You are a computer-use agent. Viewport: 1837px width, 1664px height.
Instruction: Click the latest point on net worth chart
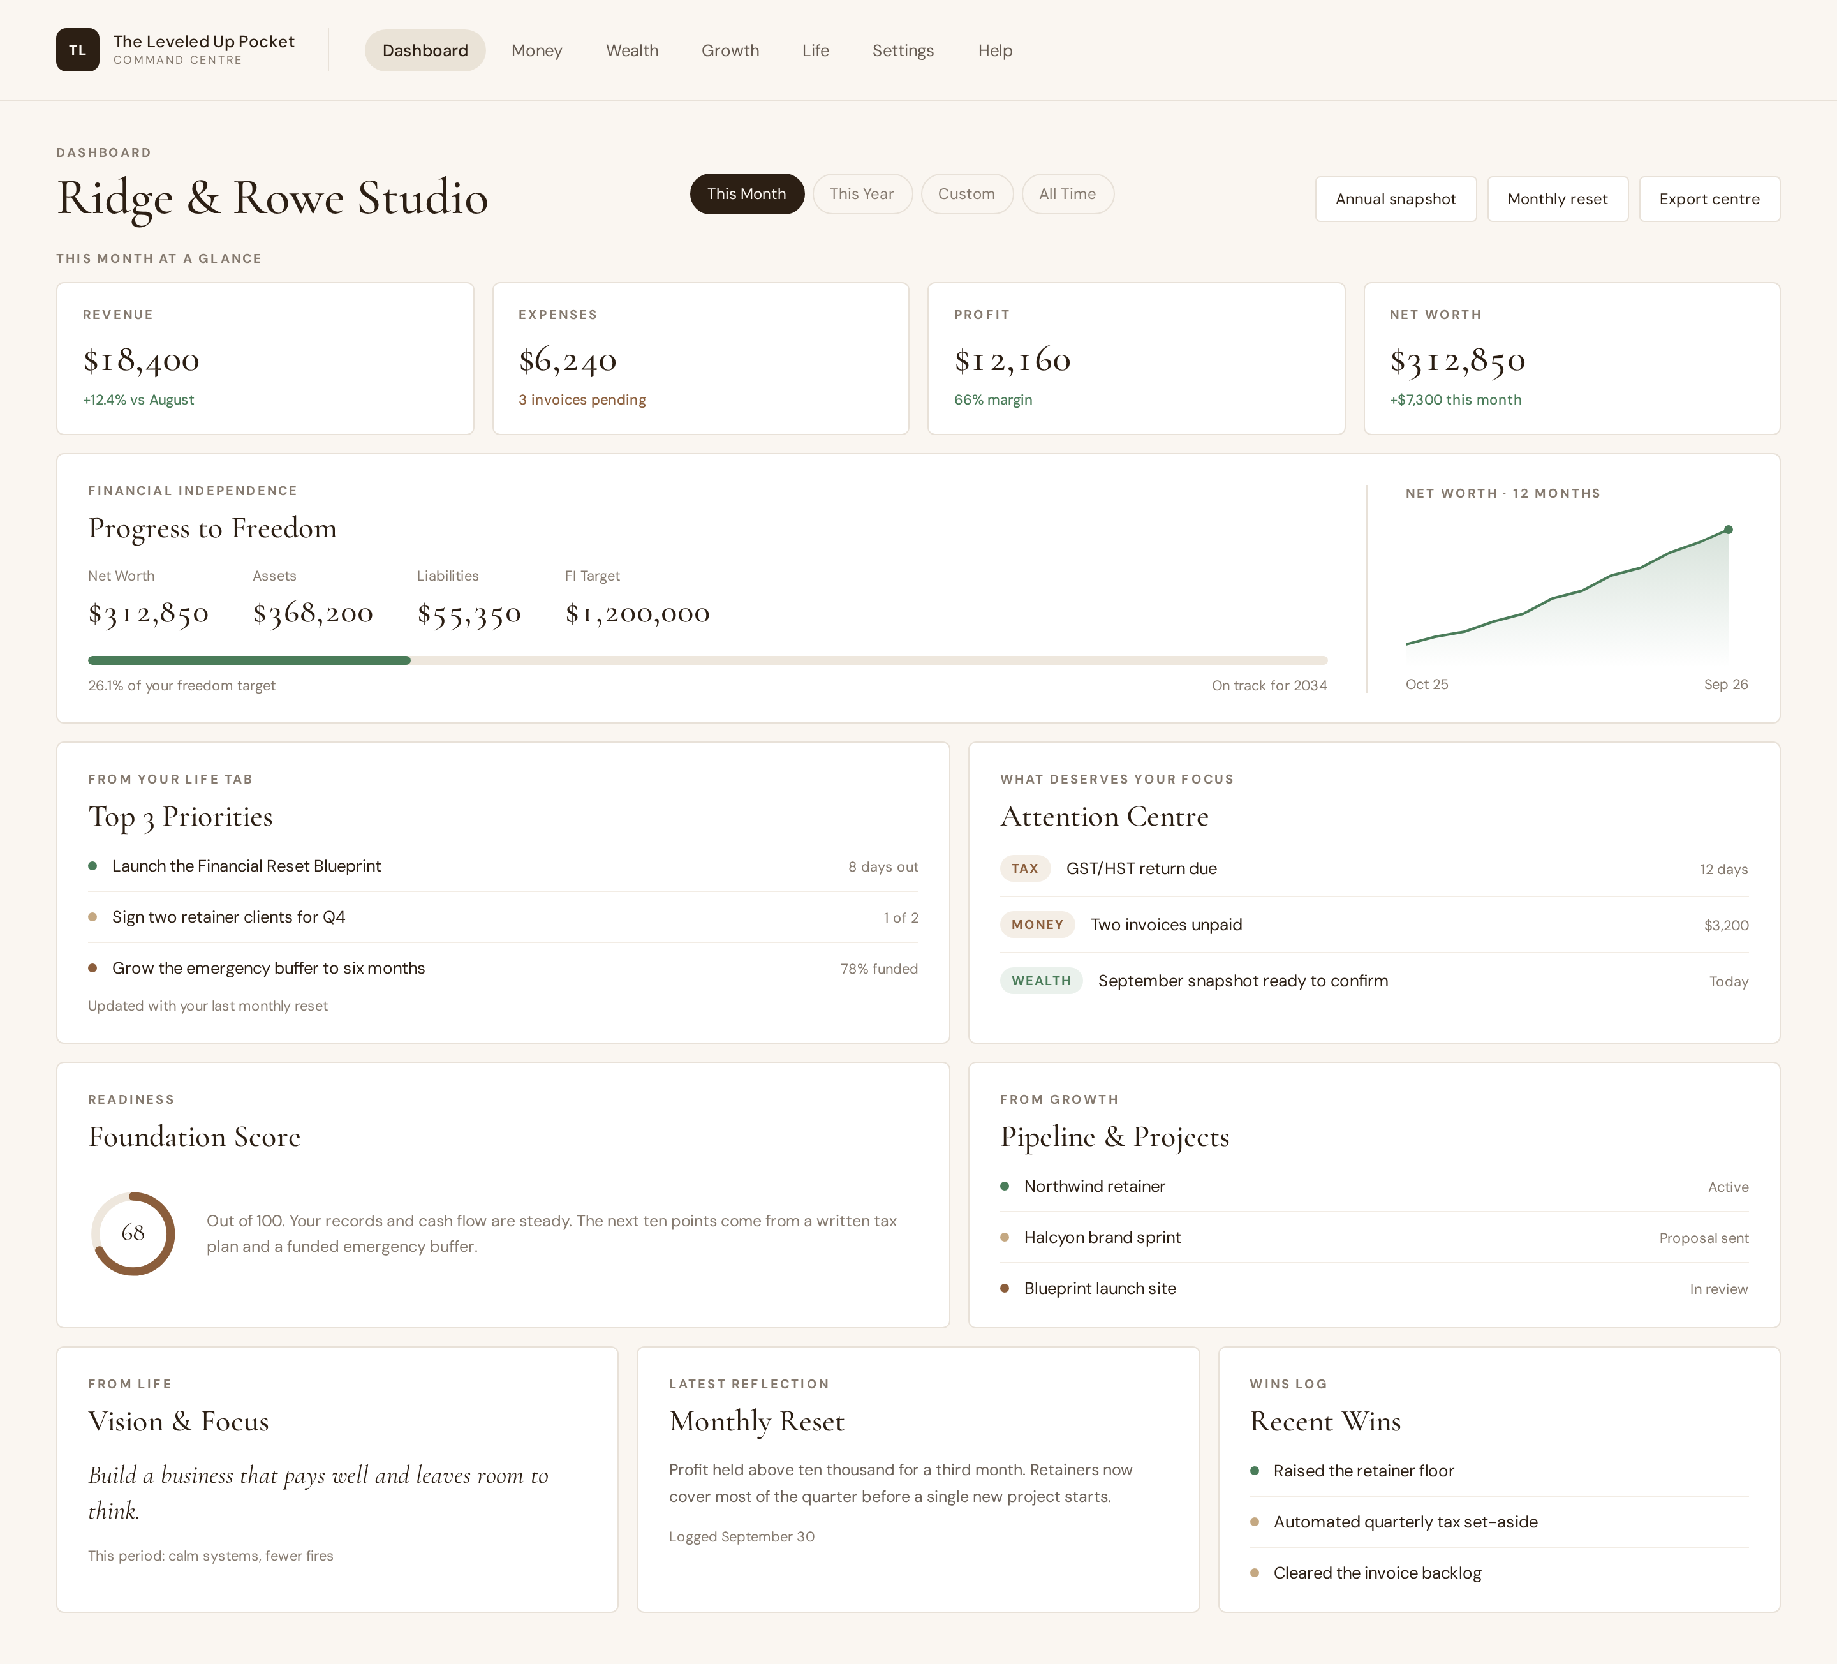point(1729,530)
